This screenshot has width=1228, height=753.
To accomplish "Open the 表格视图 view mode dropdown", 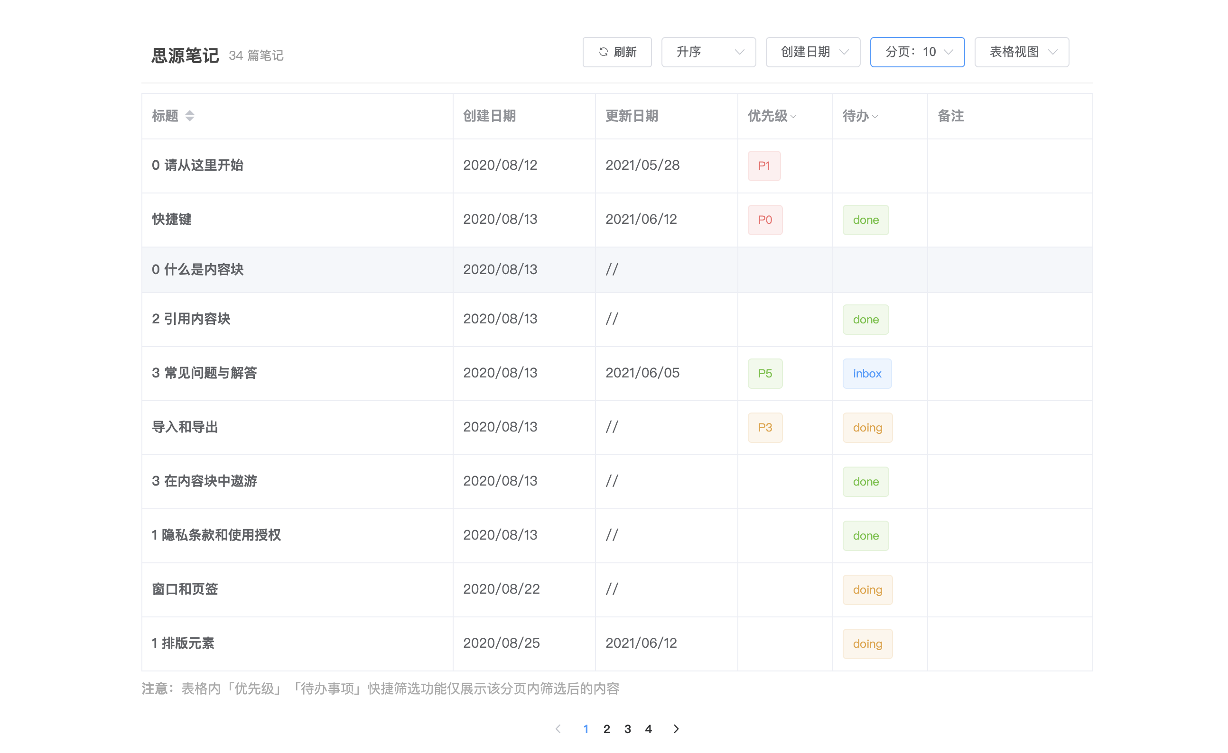I will pos(1021,52).
